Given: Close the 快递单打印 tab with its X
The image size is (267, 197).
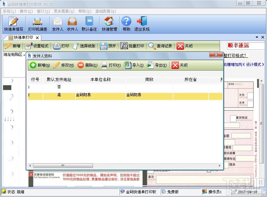Looking at the screenshot, I should click(x=37, y=38).
